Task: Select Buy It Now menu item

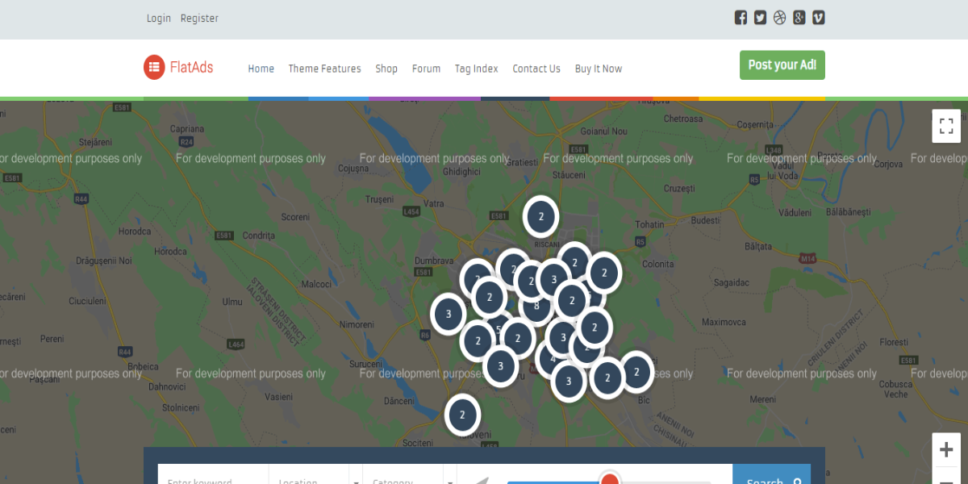Action: tap(599, 69)
